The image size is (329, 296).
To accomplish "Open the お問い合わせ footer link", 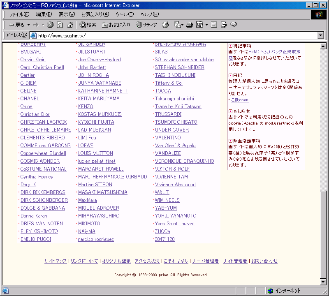I will 264,261.
